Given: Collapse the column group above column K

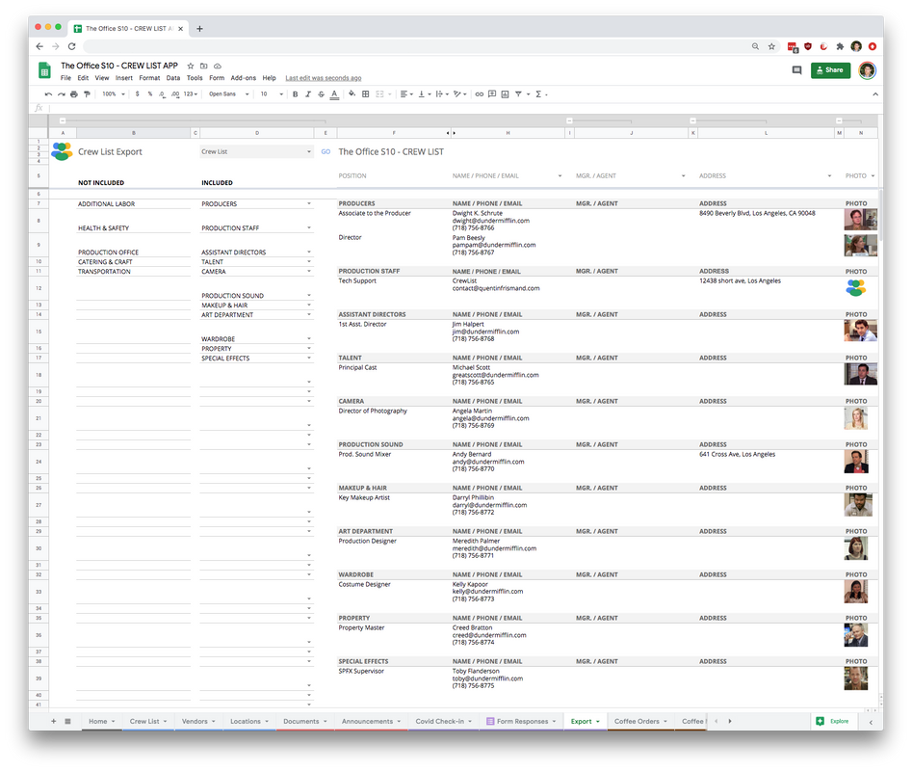Looking at the screenshot, I should [x=692, y=121].
